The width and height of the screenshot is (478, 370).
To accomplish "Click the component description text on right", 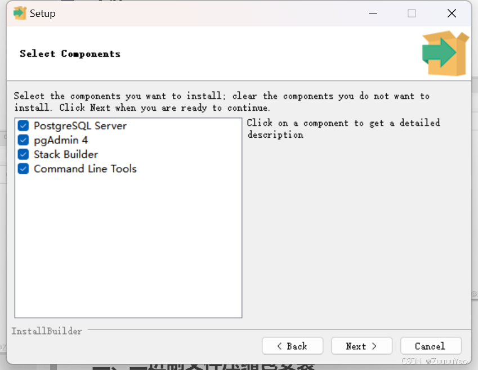I will click(x=343, y=129).
